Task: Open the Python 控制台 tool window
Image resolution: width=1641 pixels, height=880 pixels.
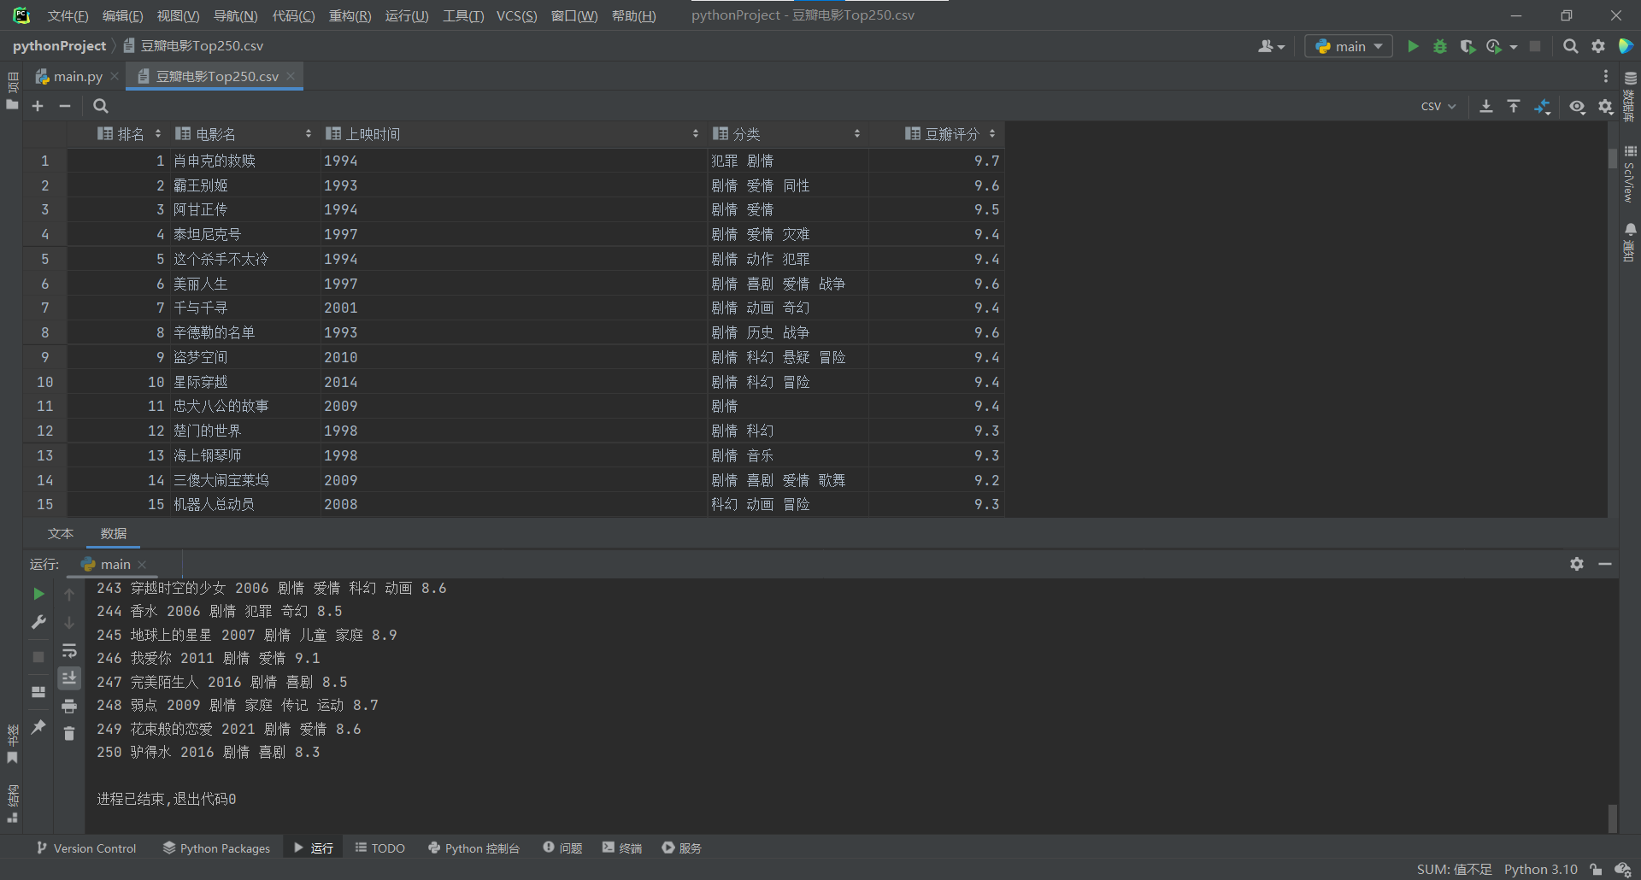Action: 474,848
